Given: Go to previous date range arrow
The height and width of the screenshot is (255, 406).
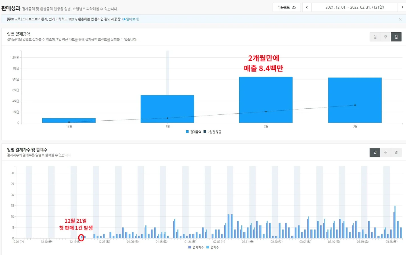Looking at the screenshot, I should pos(307,7).
